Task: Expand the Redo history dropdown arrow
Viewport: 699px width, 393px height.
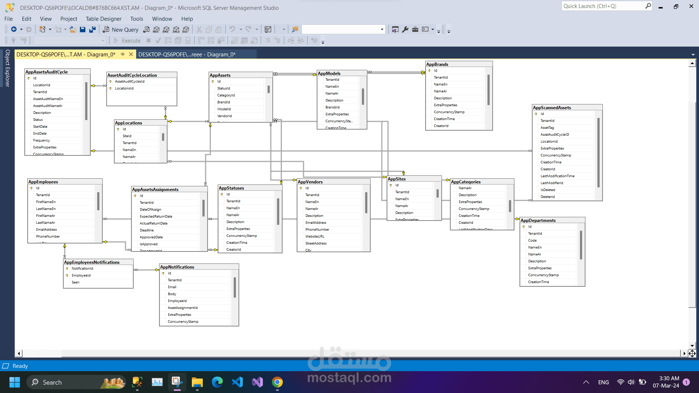Action: coord(257,29)
